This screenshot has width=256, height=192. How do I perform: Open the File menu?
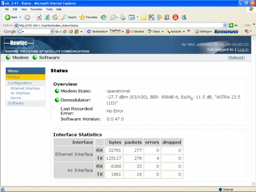7,9
